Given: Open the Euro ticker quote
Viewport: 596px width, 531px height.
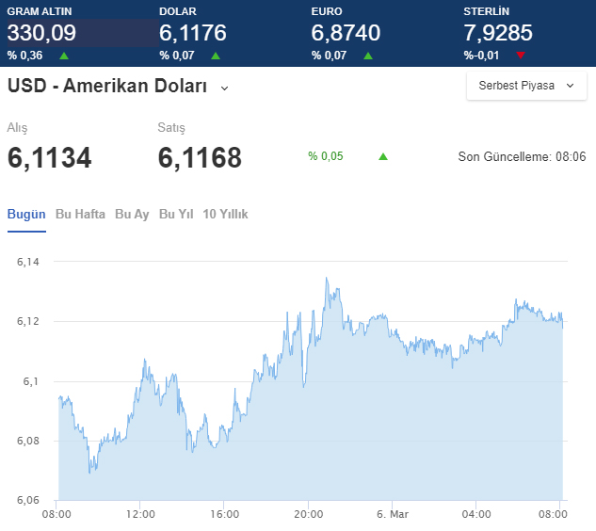Looking at the screenshot, I should (x=346, y=33).
